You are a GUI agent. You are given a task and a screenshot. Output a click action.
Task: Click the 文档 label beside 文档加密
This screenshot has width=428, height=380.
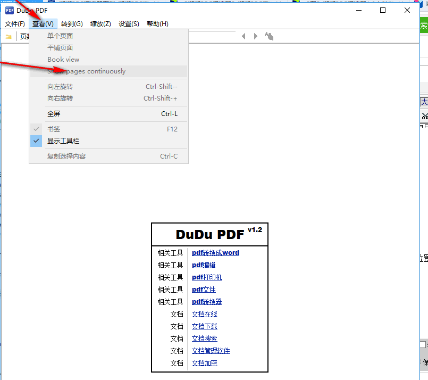[x=177, y=363]
